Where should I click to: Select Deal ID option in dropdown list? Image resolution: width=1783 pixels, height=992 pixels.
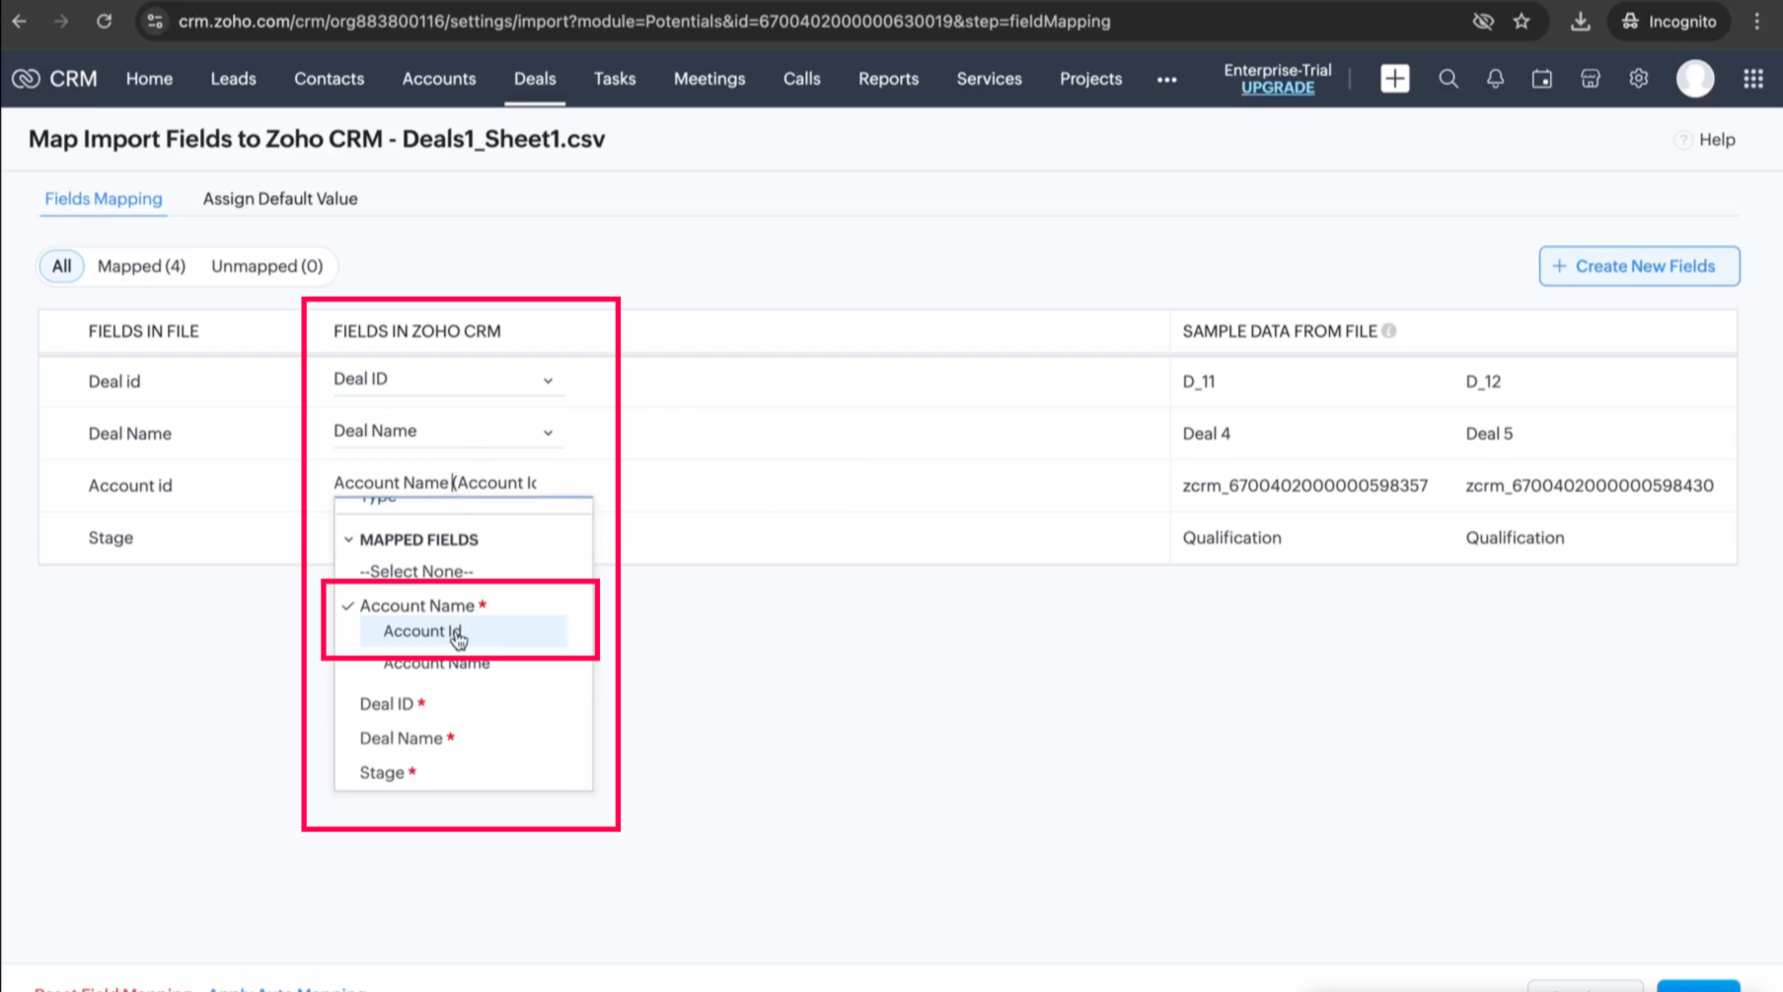393,704
